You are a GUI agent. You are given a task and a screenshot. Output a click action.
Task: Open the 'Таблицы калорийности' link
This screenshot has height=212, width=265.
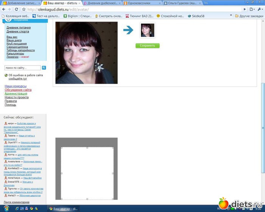(x=20, y=50)
